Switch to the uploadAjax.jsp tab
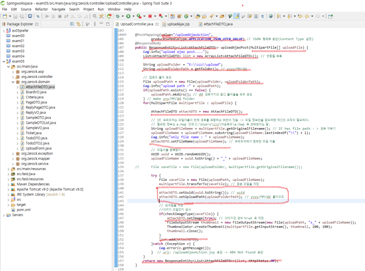The width and height of the screenshot is (365, 271). [176, 24]
